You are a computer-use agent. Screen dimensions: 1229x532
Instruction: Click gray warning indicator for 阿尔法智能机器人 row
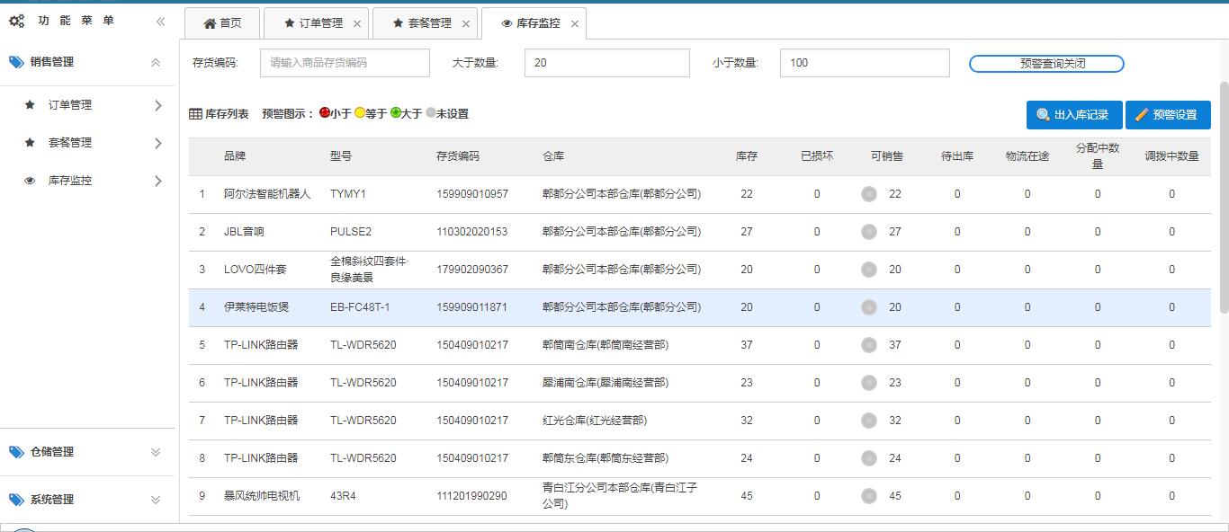coord(868,194)
